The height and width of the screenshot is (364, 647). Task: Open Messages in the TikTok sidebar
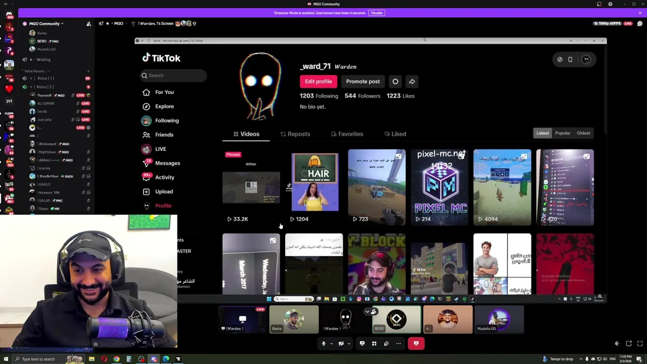[161, 163]
